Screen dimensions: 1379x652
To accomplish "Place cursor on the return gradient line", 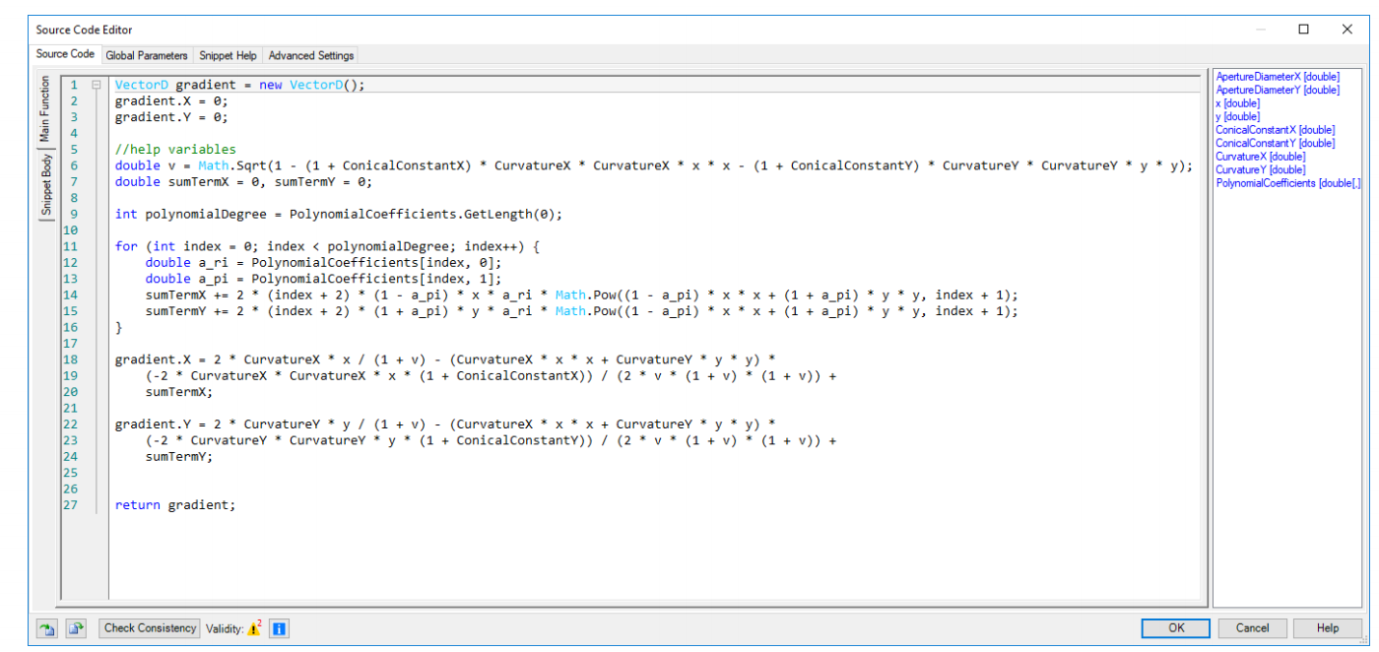I will point(175,505).
